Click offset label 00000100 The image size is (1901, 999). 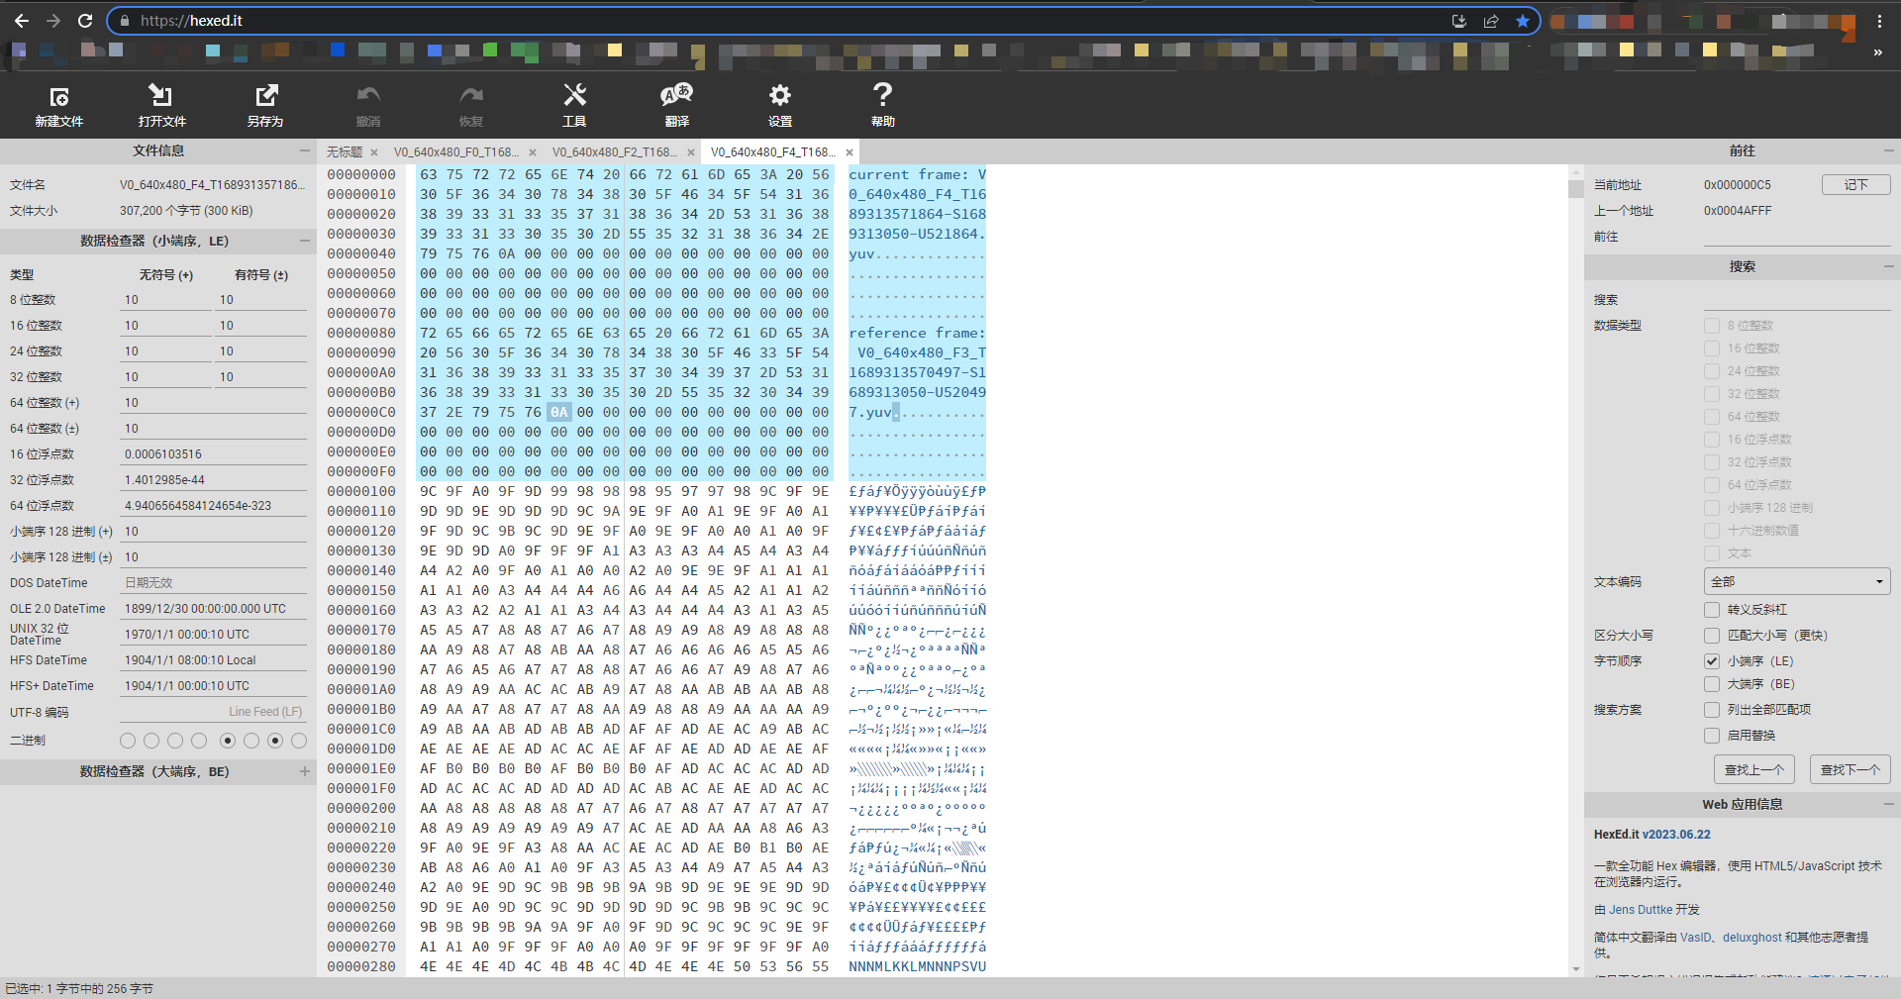click(x=361, y=491)
